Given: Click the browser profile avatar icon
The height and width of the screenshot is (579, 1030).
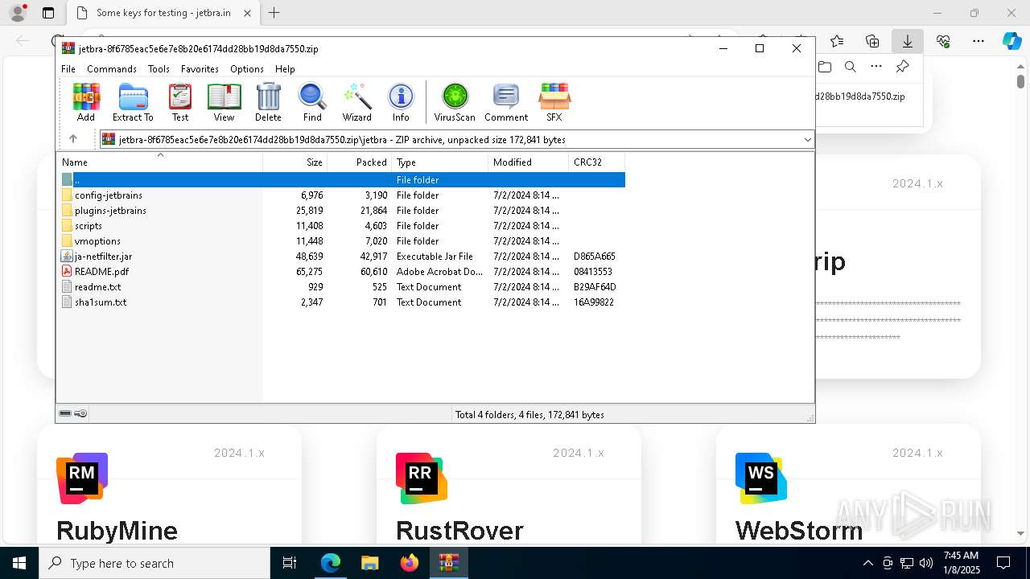Looking at the screenshot, I should 18,13.
